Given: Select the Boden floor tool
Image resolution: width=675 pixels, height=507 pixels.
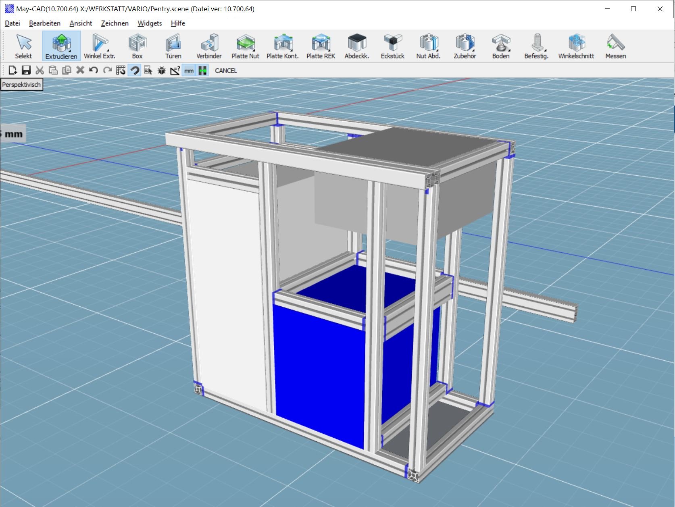Looking at the screenshot, I should pyautogui.click(x=500, y=46).
